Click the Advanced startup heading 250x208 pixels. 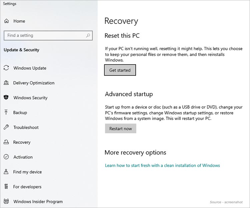[x=129, y=94]
